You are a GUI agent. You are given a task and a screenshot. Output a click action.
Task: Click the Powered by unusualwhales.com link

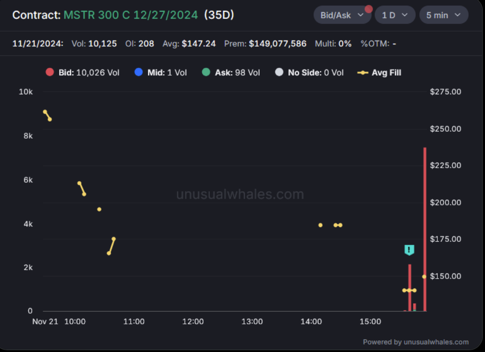coord(415,342)
